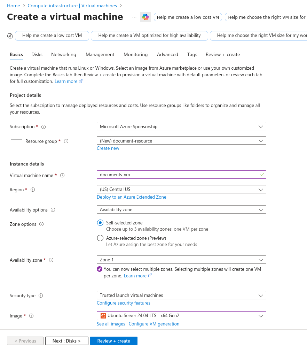Click the ellipsis more options icon
This screenshot has height=353, width=307.
point(134,17)
